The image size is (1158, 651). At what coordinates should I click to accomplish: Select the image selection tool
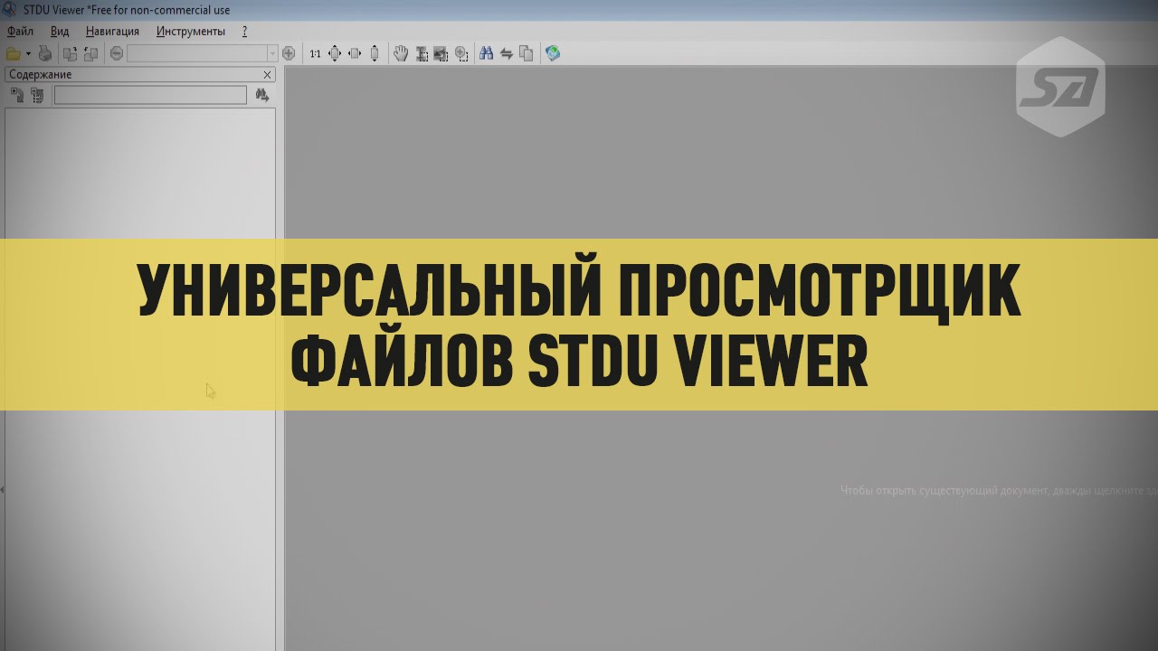[x=441, y=54]
